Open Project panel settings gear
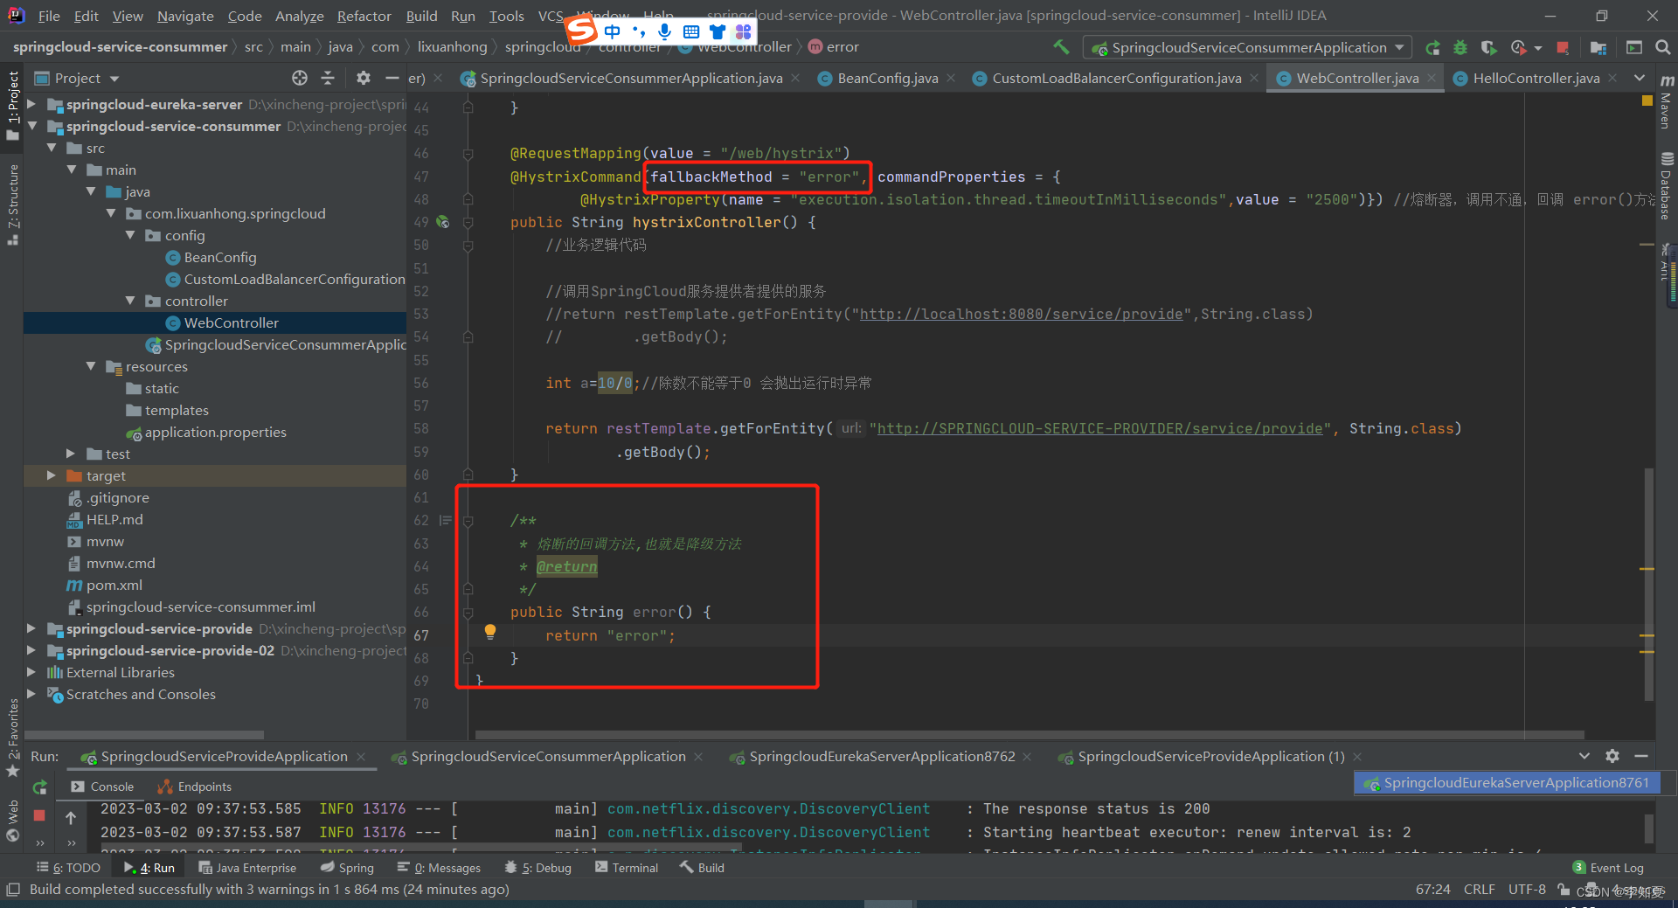Image resolution: width=1678 pixels, height=908 pixels. coord(364,78)
